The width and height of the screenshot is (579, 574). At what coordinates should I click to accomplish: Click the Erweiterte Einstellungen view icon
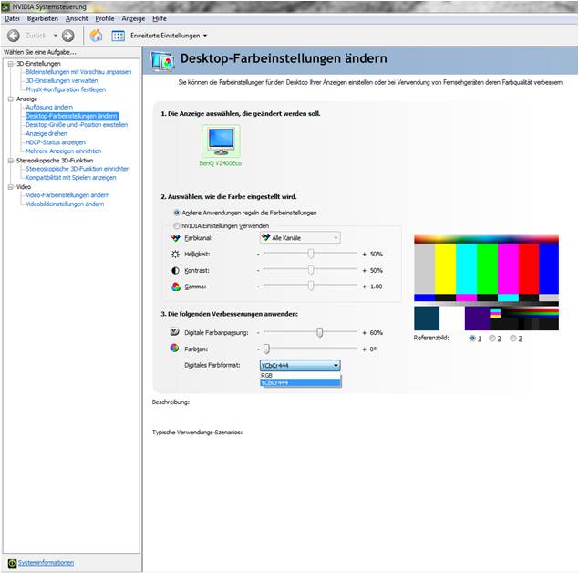[119, 36]
